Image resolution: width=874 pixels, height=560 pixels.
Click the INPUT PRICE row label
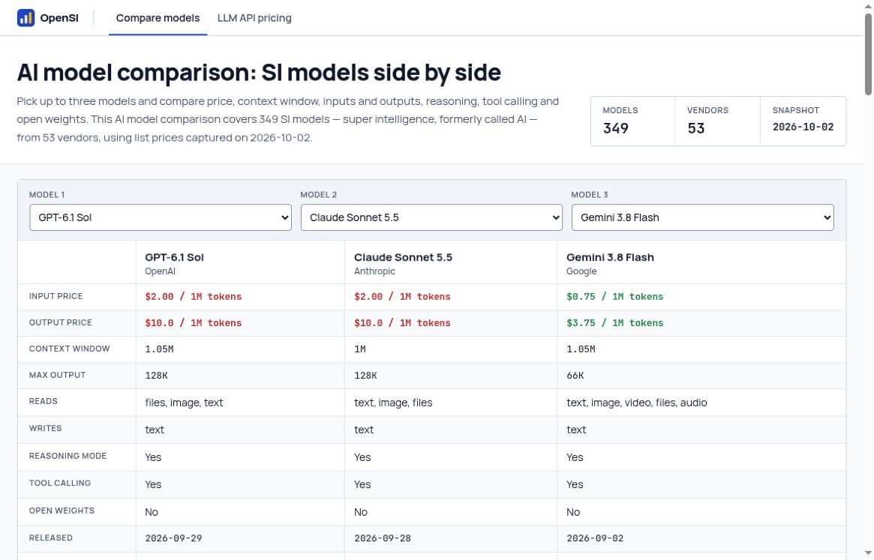pos(56,296)
